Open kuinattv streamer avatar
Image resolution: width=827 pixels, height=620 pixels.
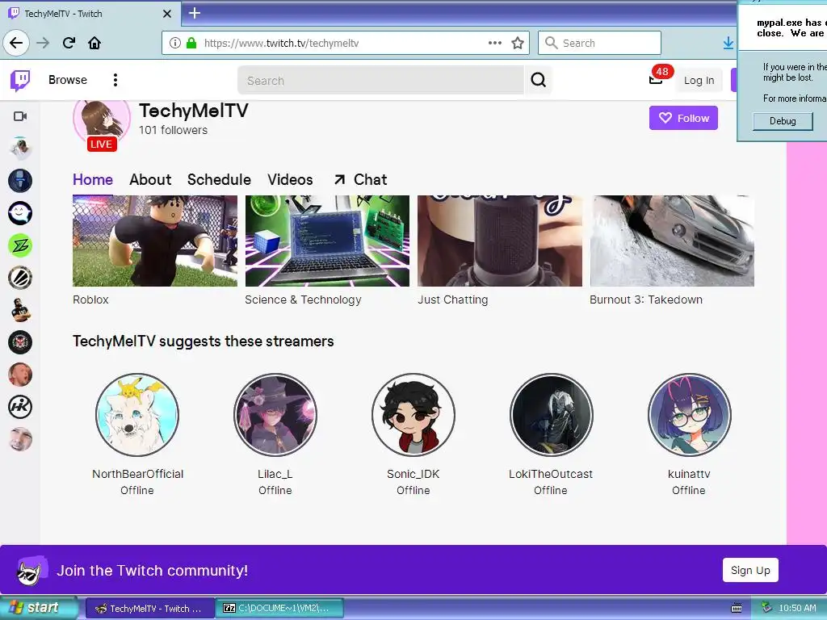[690, 414]
